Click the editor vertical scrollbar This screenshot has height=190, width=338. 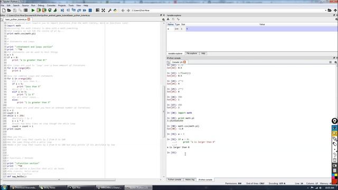click(x=164, y=111)
